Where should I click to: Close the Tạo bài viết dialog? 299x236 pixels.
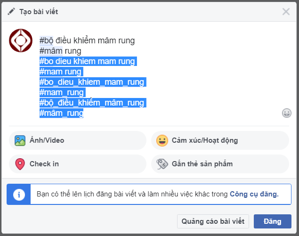click(x=286, y=11)
